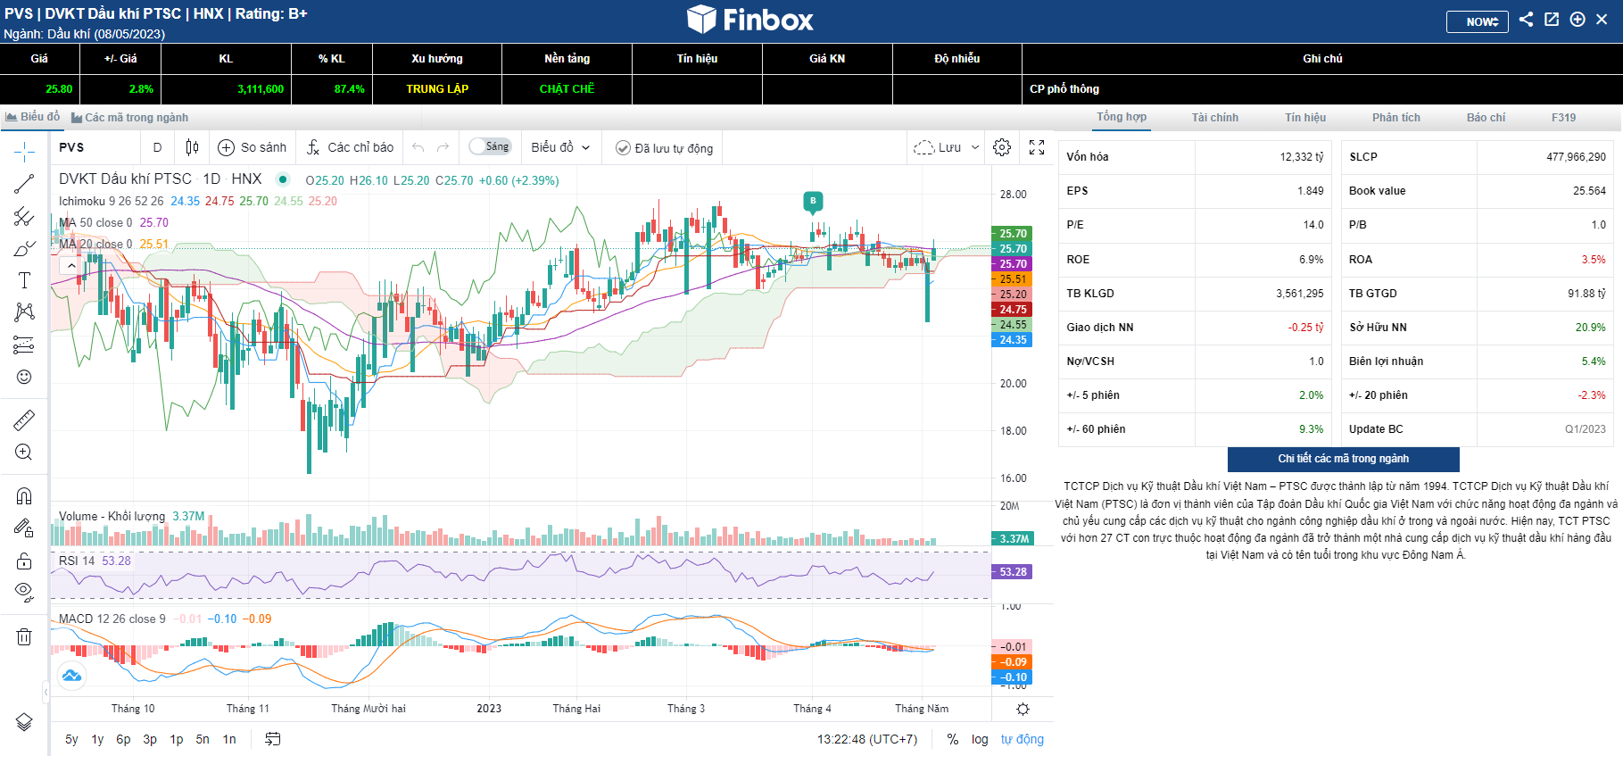Activate the zoom in tool
This screenshot has width=1623, height=781.
tap(24, 452)
